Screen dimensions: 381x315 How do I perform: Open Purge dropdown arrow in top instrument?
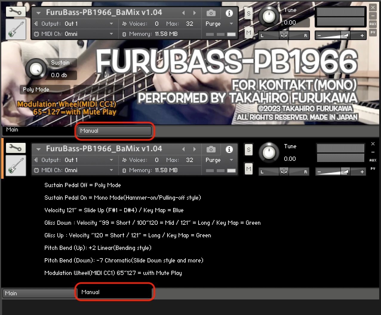coord(231,24)
